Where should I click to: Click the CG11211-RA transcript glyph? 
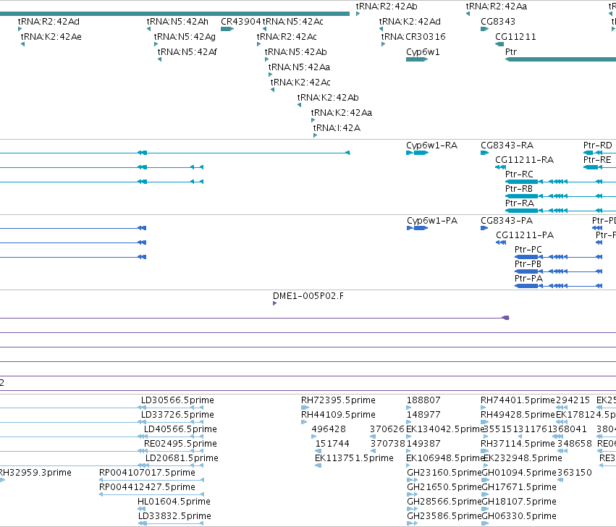click(x=500, y=167)
